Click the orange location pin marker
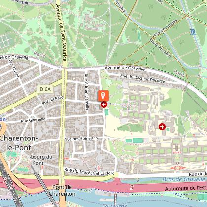Screen dimensions: 207x207 pos(103,96)
